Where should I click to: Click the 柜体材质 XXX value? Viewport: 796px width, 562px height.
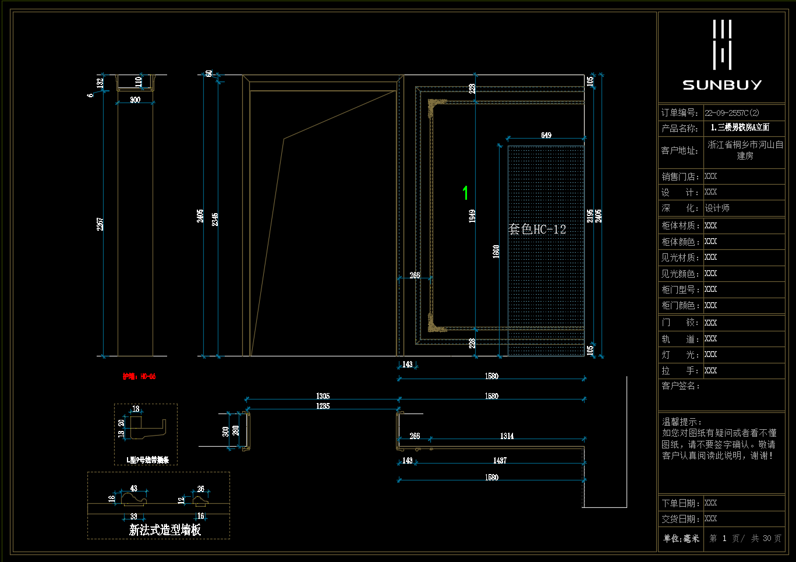[710, 225]
